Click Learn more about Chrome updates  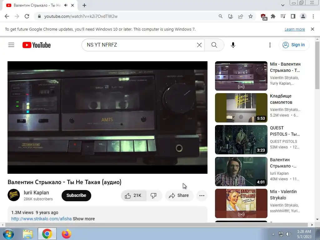pyautogui.click(x=295, y=29)
